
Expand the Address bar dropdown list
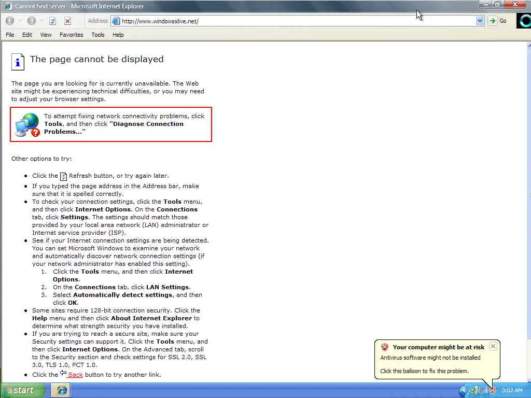click(480, 21)
